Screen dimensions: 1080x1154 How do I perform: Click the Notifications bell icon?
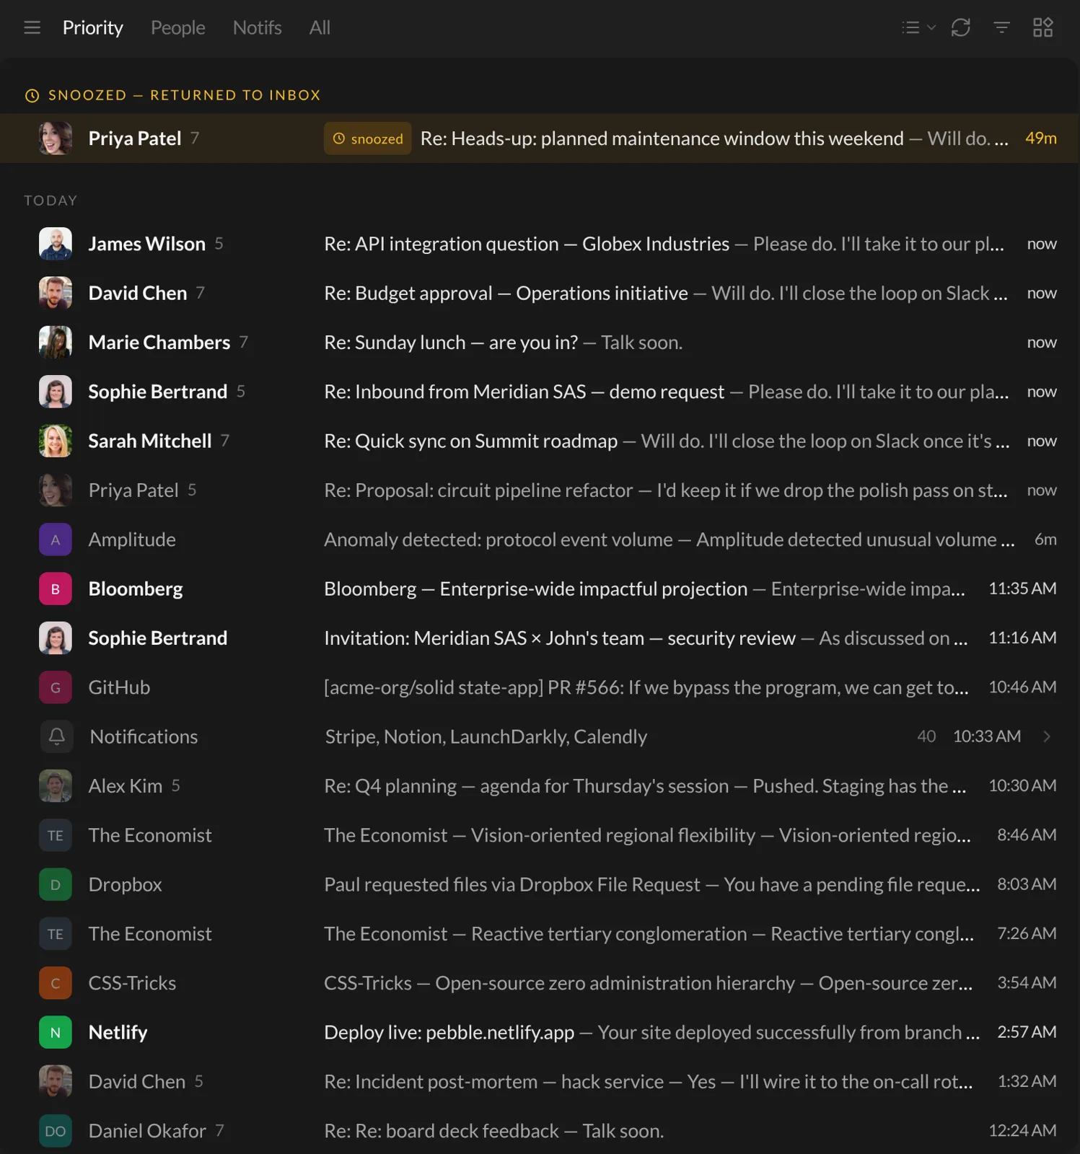[56, 736]
